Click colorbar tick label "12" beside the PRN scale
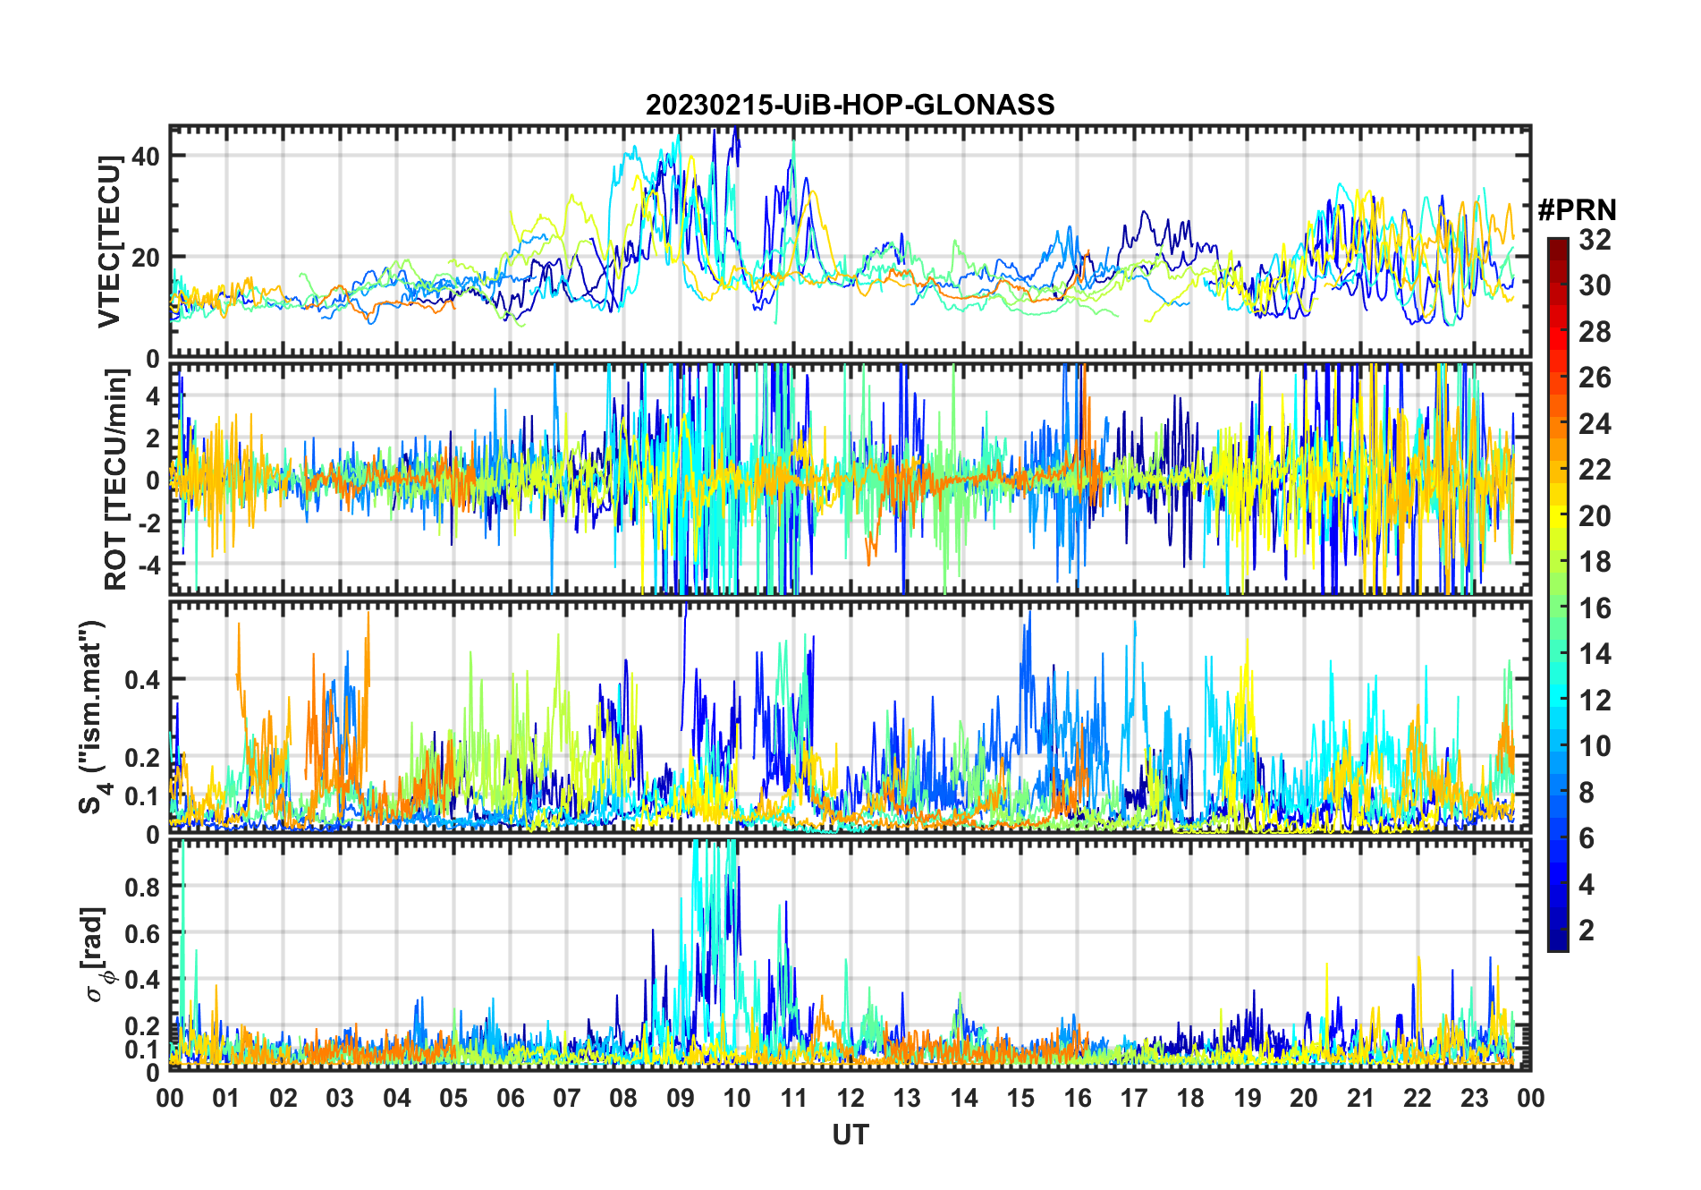 [x=1595, y=701]
